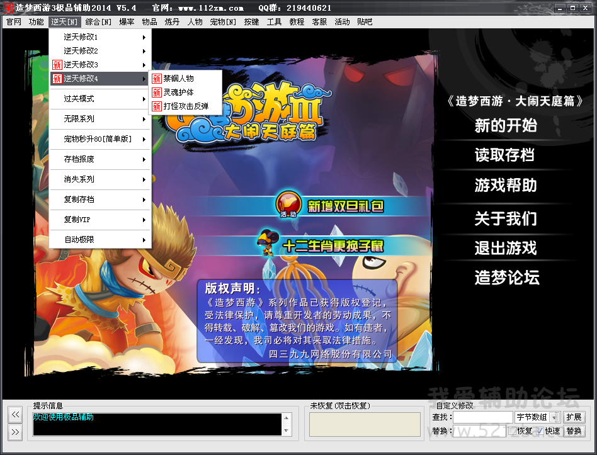The height and width of the screenshot is (455, 597).
Task: Click the << collapse button at bottom left
Action: click(15, 414)
